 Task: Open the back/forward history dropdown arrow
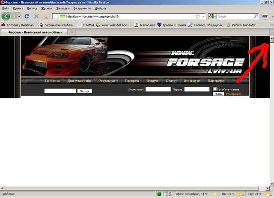19,16
